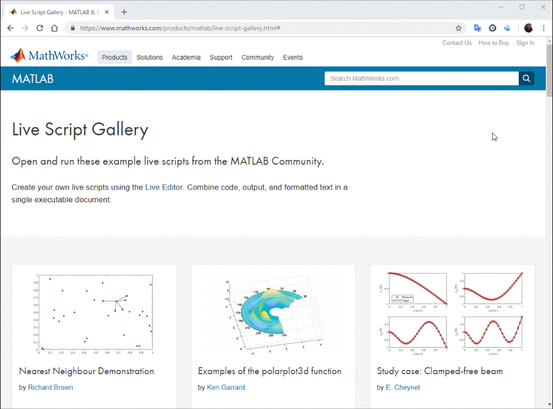Open a new browser tab

(124, 12)
